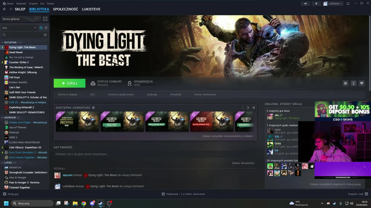
Task: Open the DLC link
Action: pos(92,94)
